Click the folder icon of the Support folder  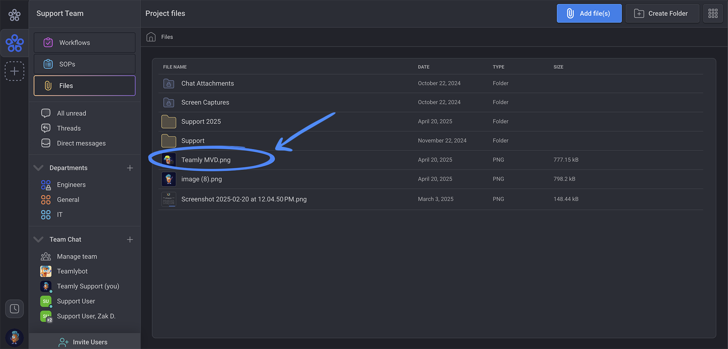169,141
